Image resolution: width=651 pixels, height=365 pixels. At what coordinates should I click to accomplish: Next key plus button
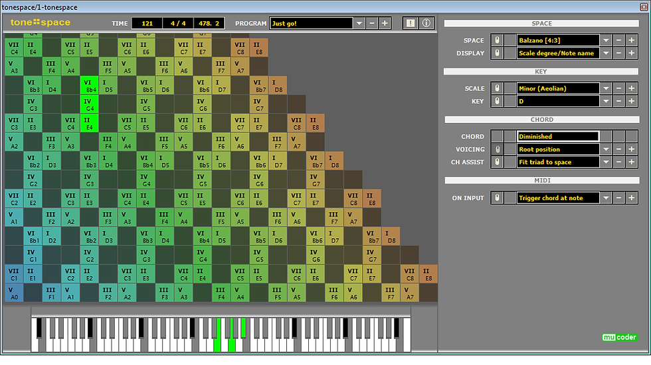(x=632, y=101)
